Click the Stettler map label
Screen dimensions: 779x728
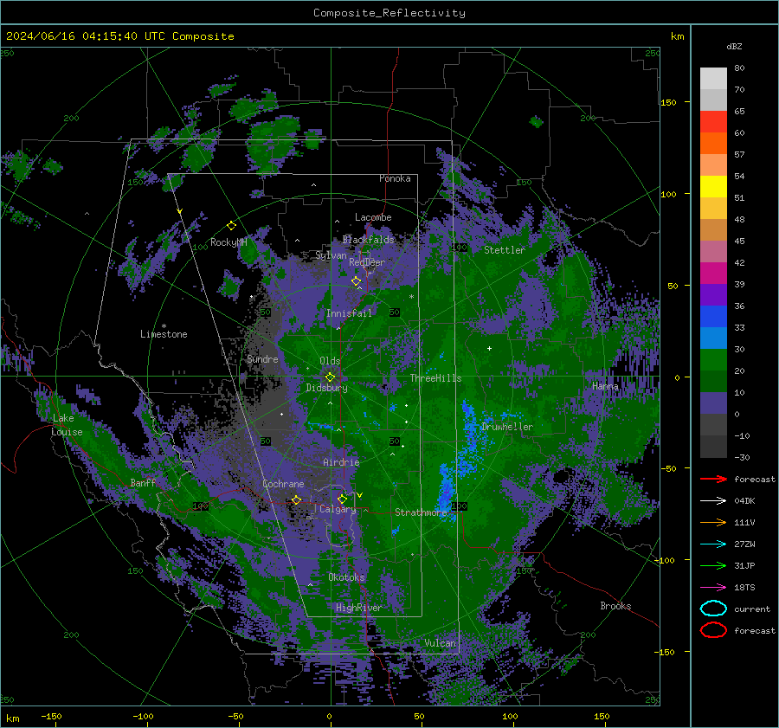505,250
